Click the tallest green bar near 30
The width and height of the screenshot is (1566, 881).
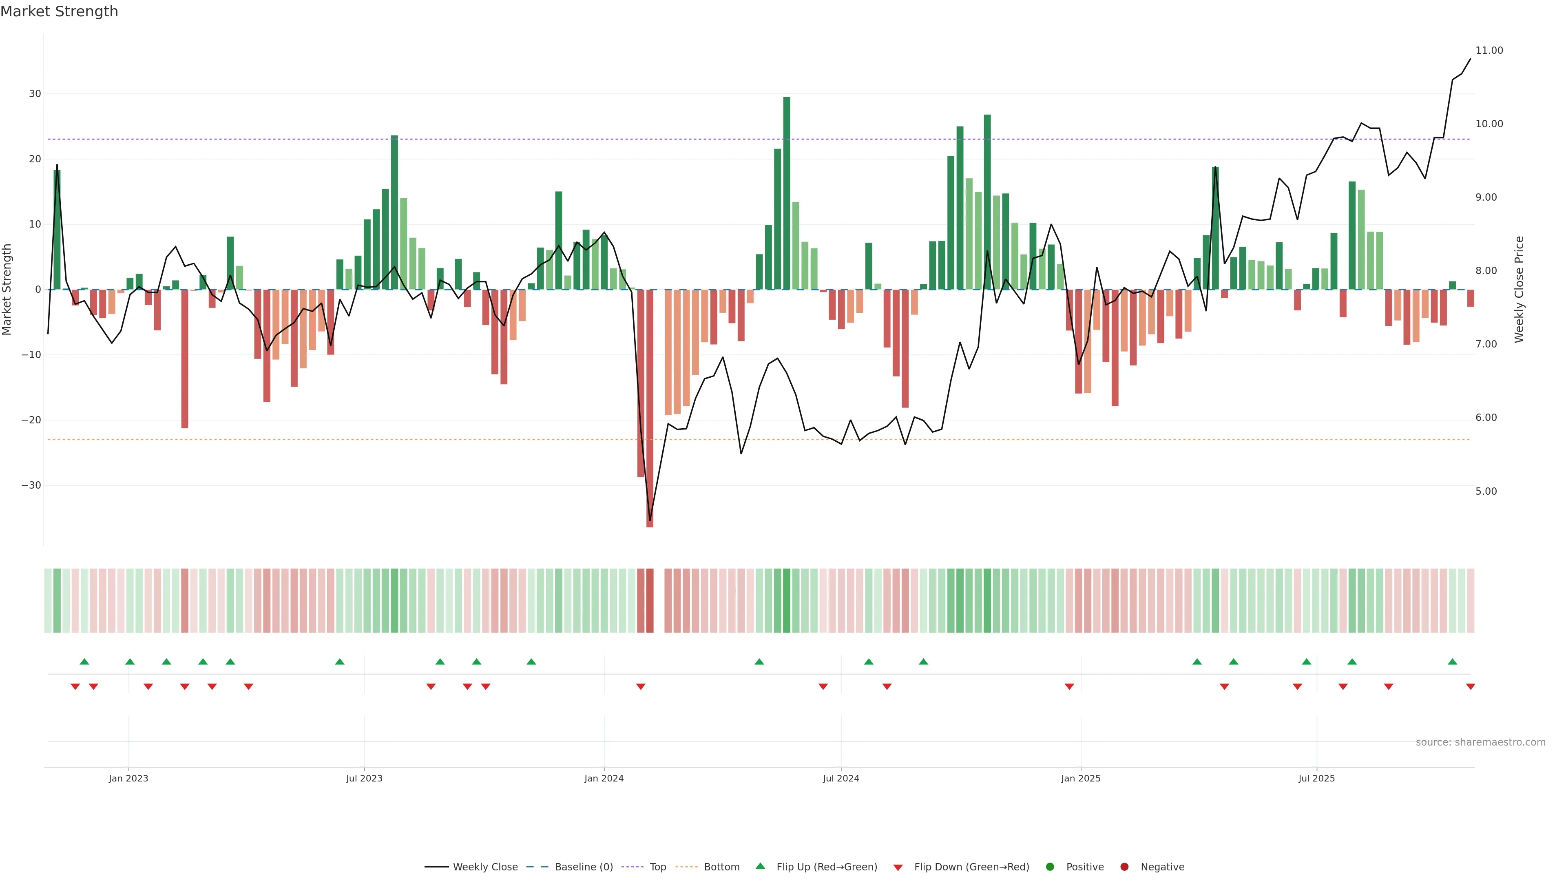click(787, 193)
